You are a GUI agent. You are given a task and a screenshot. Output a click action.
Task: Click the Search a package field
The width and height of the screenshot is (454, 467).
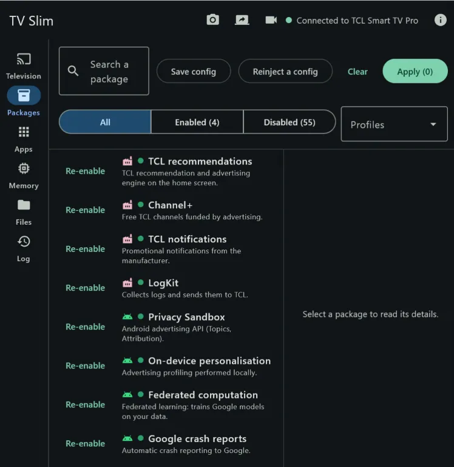pyautogui.click(x=104, y=71)
